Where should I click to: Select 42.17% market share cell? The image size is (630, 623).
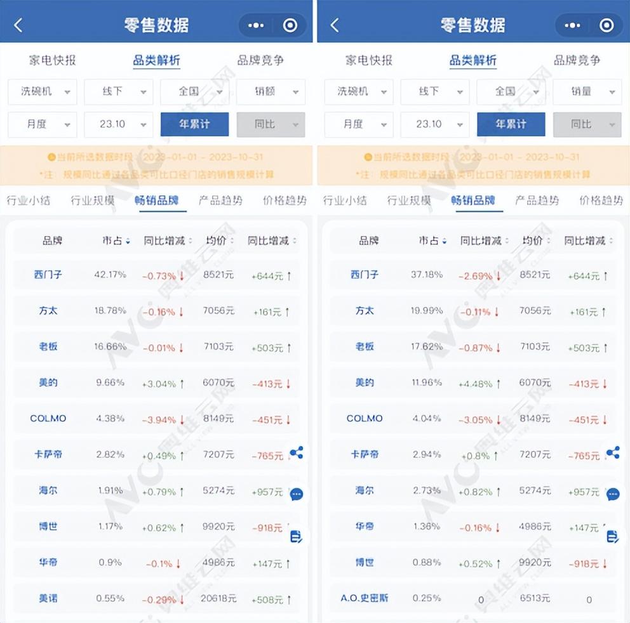(x=110, y=275)
